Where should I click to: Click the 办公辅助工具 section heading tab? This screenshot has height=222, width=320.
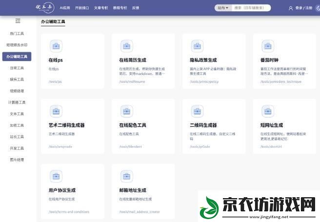coord(53,21)
